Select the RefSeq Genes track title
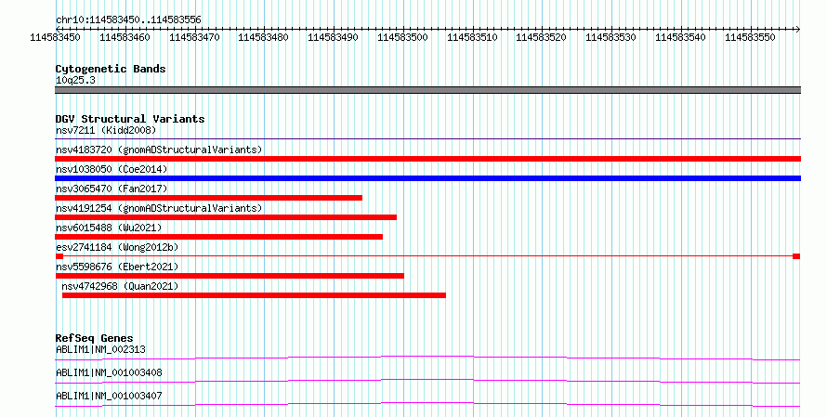Image resolution: width=827 pixels, height=417 pixels. pyautogui.click(x=94, y=338)
